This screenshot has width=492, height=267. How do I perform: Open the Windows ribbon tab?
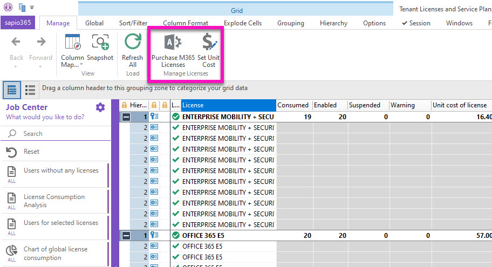click(x=459, y=23)
